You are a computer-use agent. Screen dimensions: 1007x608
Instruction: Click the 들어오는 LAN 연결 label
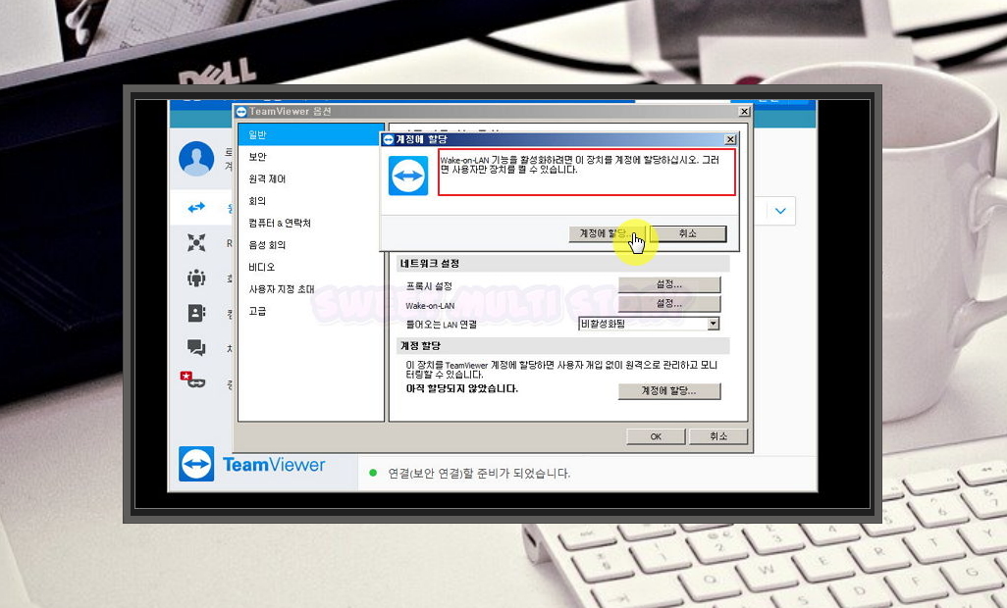pos(442,325)
